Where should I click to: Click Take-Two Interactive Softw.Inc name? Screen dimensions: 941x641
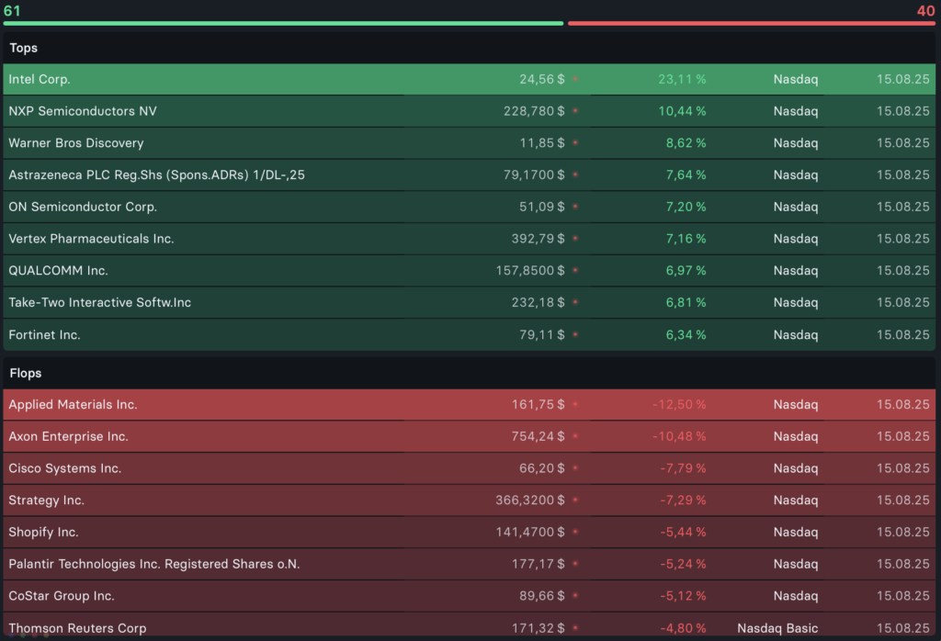click(x=99, y=302)
